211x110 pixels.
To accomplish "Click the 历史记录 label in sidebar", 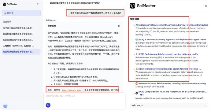I will coord(7,22).
